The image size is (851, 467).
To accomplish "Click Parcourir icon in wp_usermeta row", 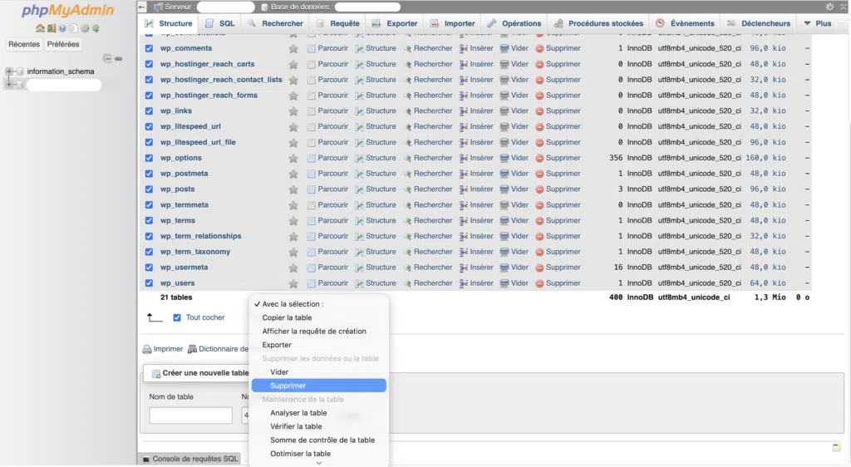I will (311, 268).
